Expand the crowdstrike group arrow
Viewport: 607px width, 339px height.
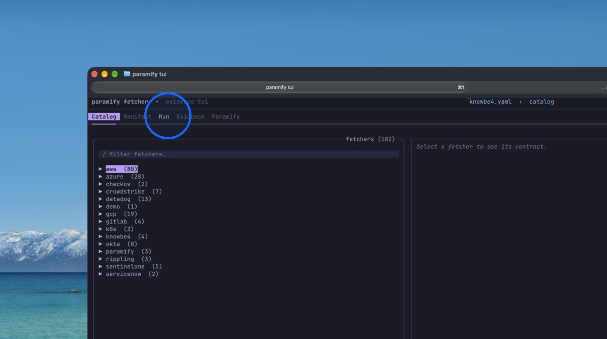pos(101,191)
